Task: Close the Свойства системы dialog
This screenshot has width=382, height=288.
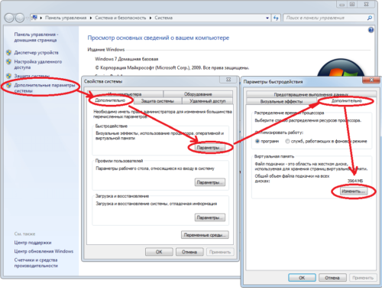Action: pos(228,80)
